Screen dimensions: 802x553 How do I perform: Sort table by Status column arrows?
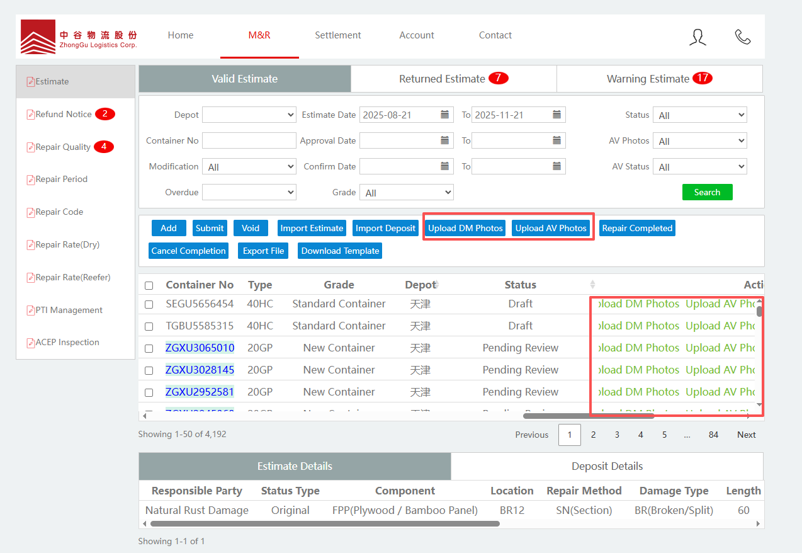click(x=592, y=285)
